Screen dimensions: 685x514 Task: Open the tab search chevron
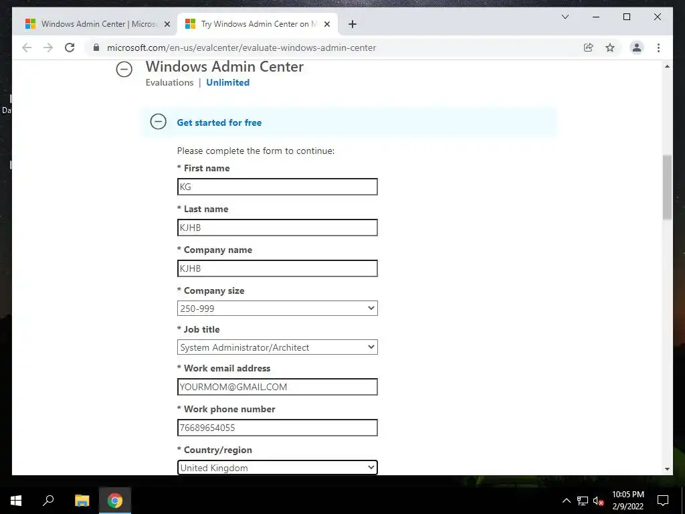coord(565,17)
